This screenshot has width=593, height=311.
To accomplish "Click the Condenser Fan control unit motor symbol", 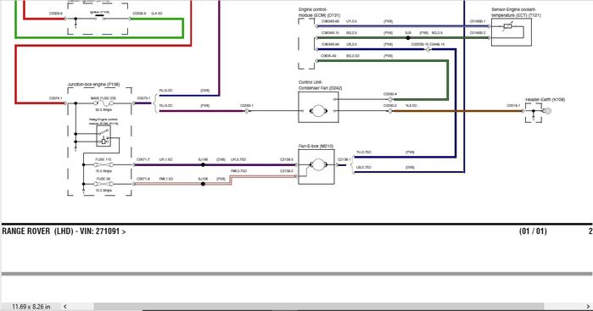I will pyautogui.click(x=318, y=111).
